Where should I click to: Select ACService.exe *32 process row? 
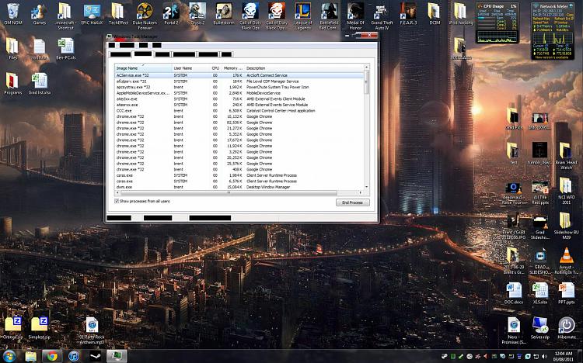tap(239, 75)
